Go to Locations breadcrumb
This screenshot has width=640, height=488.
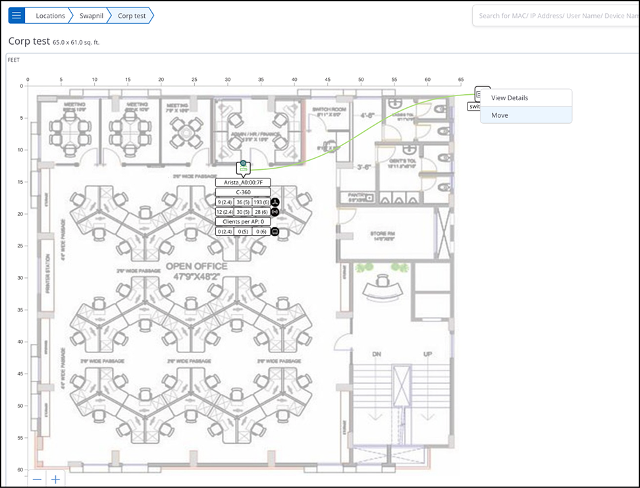50,15
